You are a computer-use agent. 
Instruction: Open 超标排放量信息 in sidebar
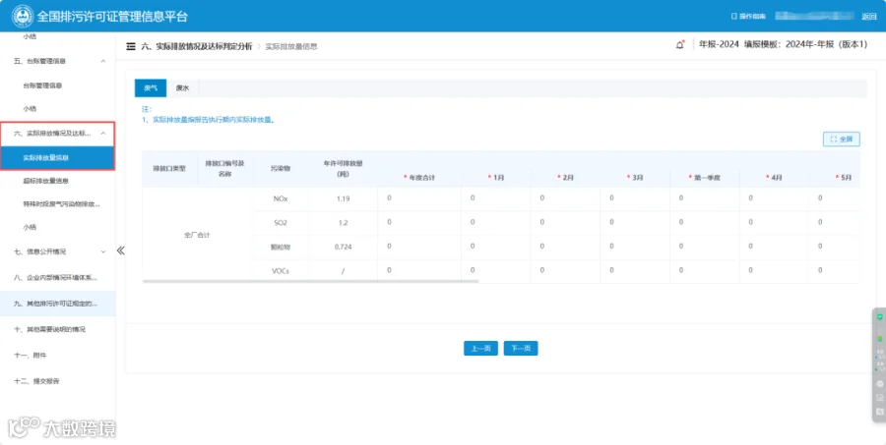pyautogui.click(x=45, y=181)
